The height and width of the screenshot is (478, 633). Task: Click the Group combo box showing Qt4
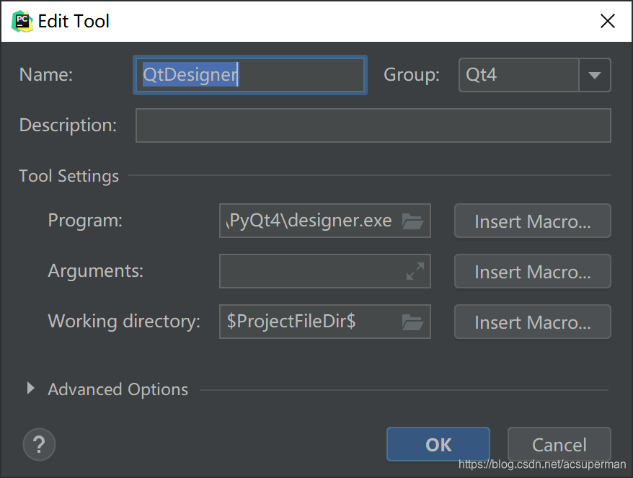pos(519,75)
